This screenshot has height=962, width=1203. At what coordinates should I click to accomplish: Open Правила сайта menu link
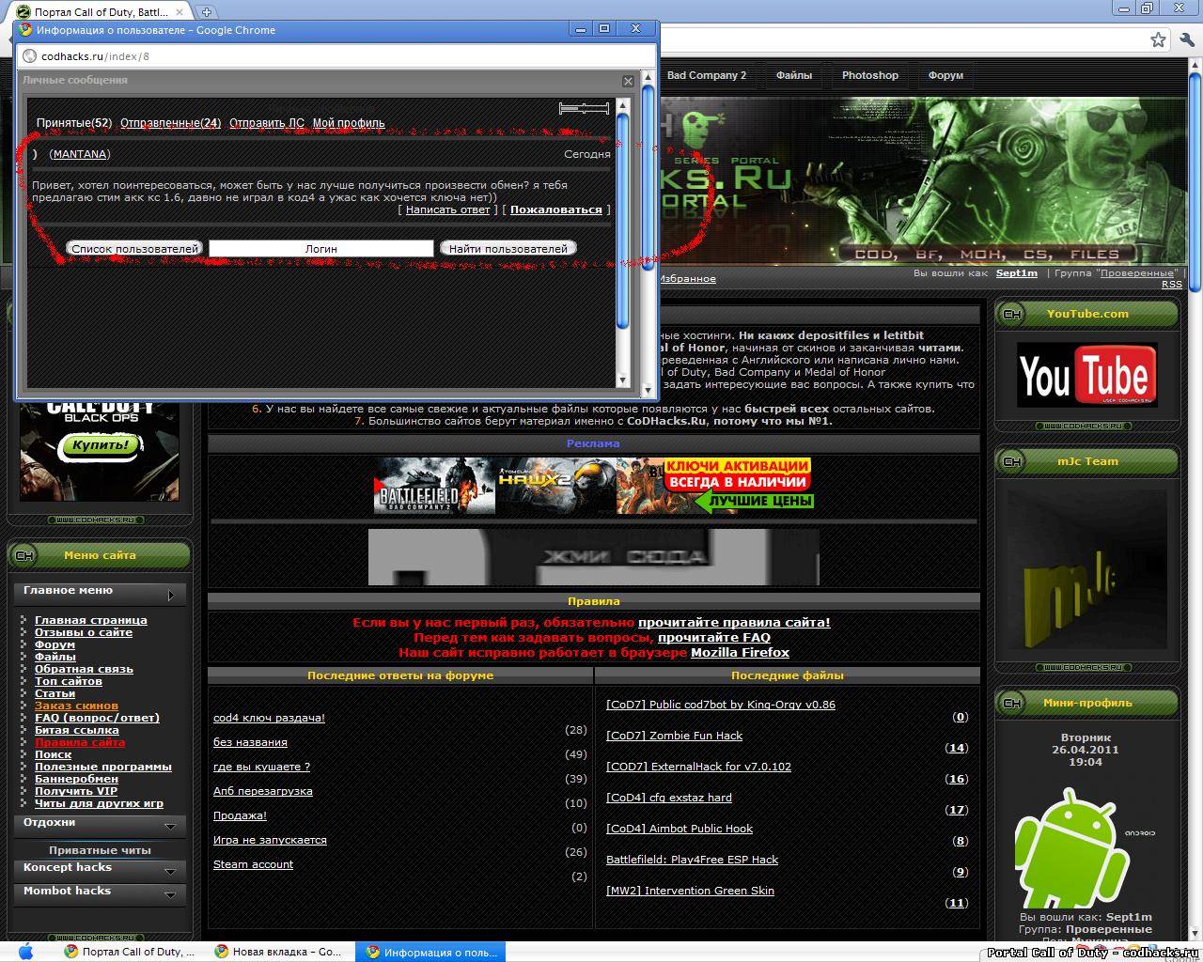[x=80, y=742]
